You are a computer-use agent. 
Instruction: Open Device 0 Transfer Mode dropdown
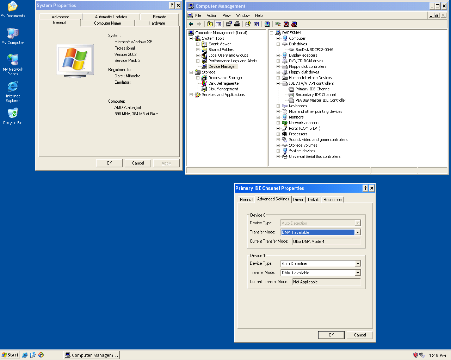tap(358, 232)
